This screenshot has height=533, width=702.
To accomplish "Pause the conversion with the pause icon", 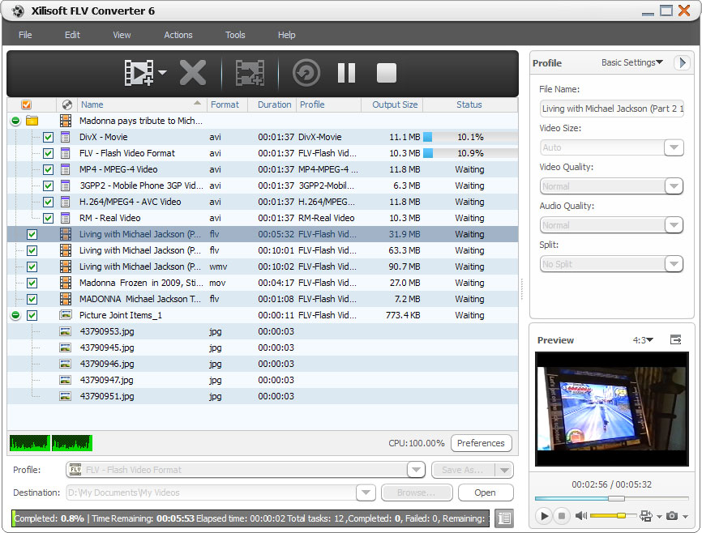I will click(x=346, y=73).
